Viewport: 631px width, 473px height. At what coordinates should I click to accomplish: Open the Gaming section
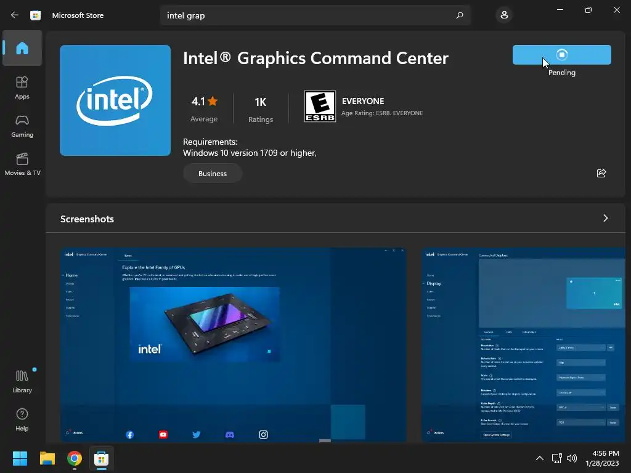[22, 126]
